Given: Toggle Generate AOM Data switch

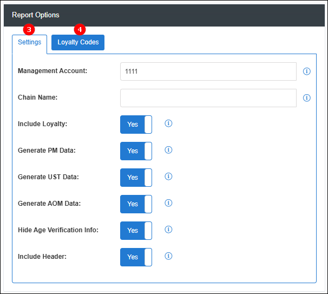Looking at the screenshot, I should [136, 204].
